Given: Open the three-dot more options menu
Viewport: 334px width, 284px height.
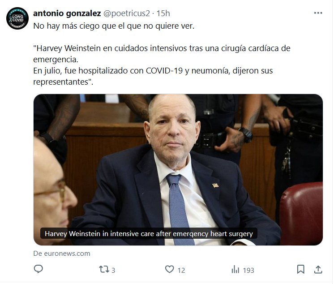Looking at the screenshot, I should (318, 13).
